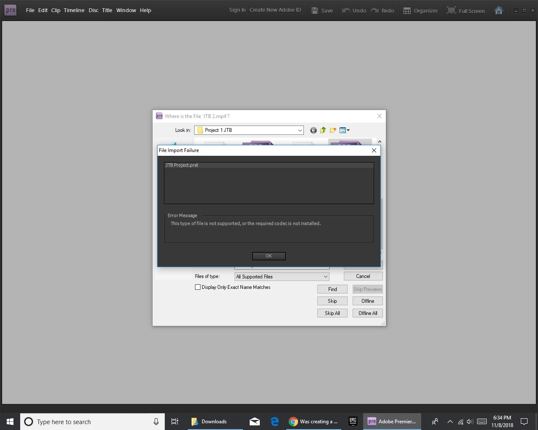Click the taskbar search box
Image resolution: width=538 pixels, height=430 pixels.
92,422
